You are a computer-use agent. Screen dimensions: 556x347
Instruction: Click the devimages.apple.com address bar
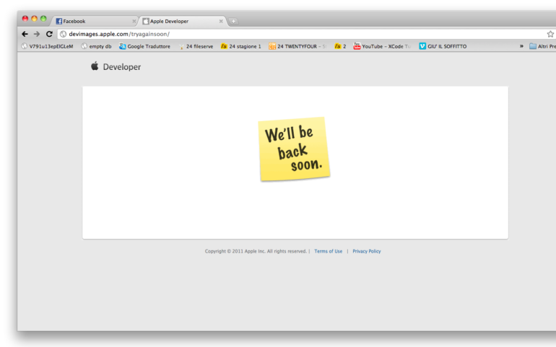pos(289,34)
